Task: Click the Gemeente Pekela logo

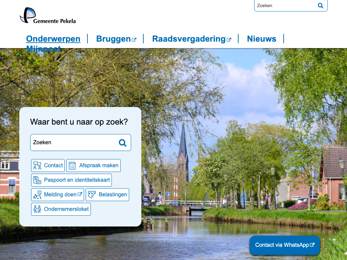Action: click(48, 16)
